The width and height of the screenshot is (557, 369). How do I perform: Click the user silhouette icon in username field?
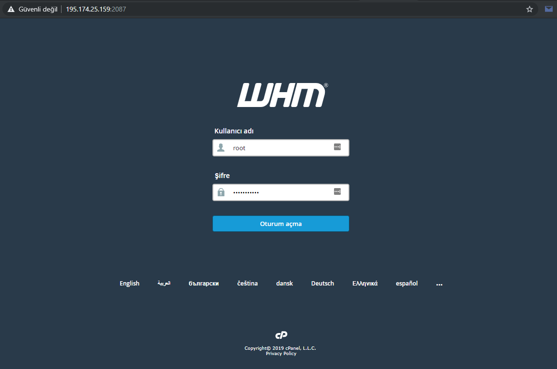(x=221, y=148)
